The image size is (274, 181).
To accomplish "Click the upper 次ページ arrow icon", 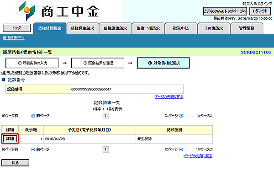I will pos(181,116).
